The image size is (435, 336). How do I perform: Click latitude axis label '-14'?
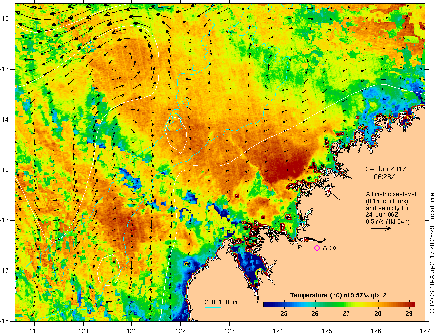tap(5, 120)
